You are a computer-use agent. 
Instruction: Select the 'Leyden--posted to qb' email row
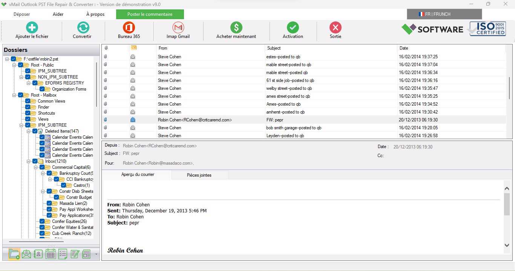pos(304,136)
